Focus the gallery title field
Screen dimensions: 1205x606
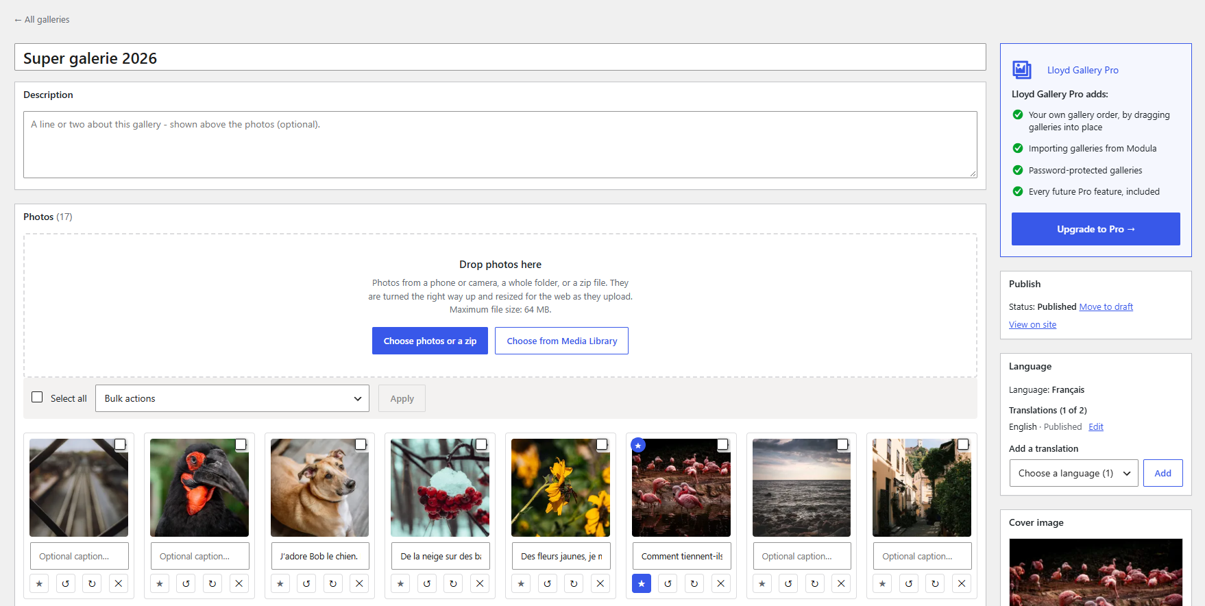pos(500,58)
